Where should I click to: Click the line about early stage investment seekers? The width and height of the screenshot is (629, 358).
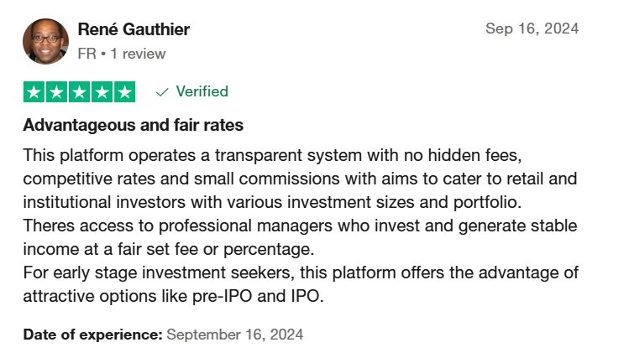(301, 272)
